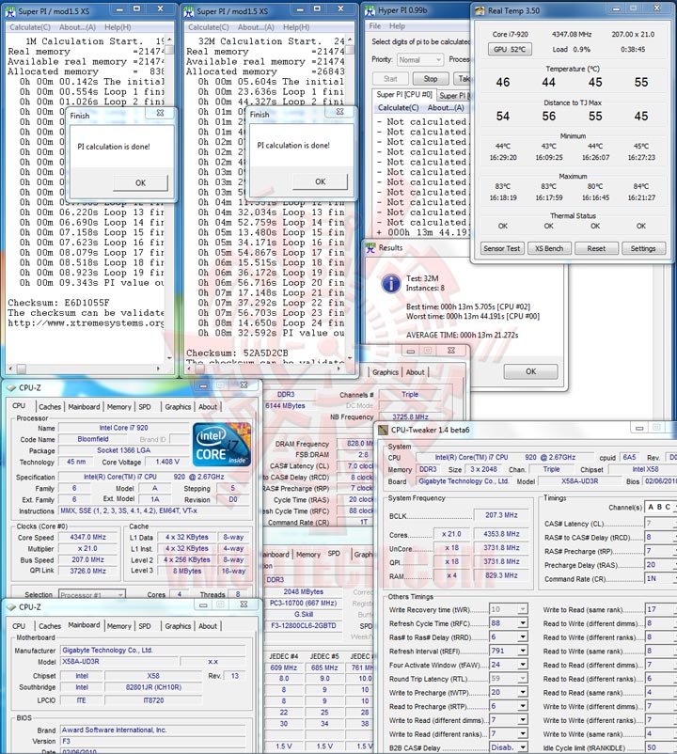This screenshot has height=754, width=677.
Task: Click the Checksum: E6D1055F line
Action: click(x=58, y=303)
